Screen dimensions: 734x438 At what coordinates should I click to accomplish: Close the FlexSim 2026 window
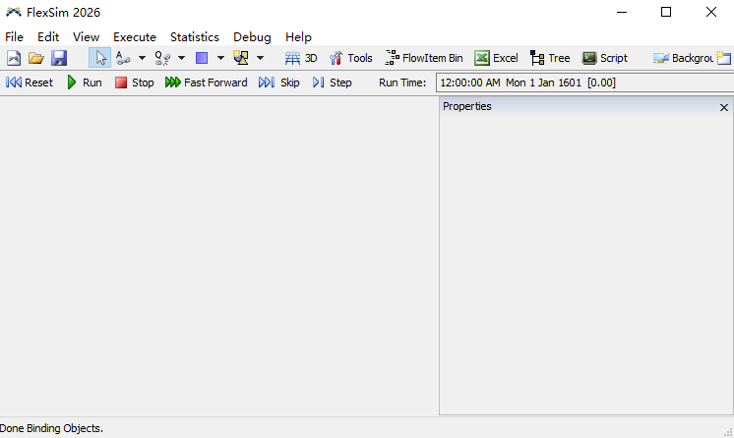coord(711,12)
